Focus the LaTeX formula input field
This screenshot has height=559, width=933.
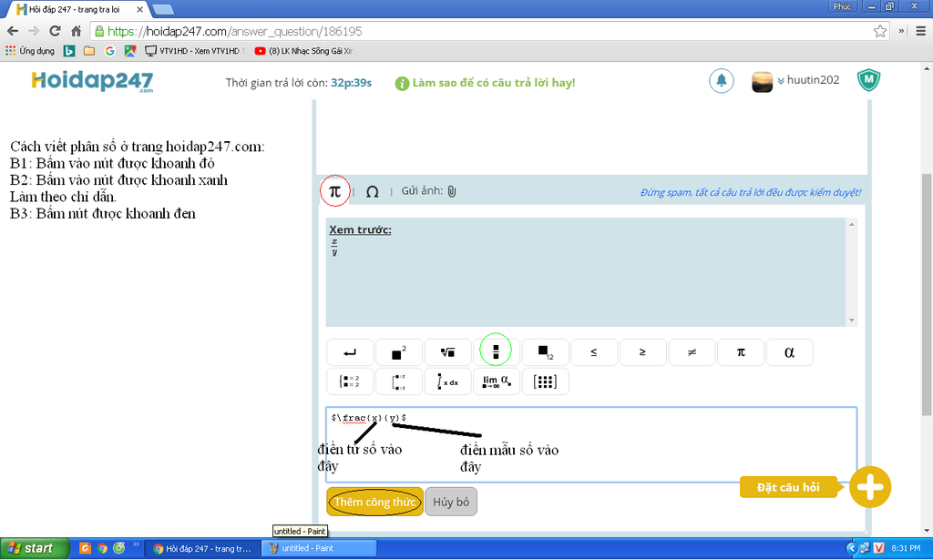591,444
